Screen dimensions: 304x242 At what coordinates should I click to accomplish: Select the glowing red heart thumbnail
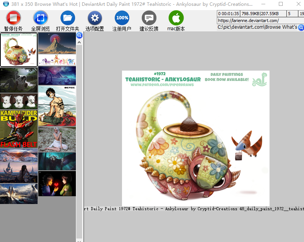pos(57,183)
